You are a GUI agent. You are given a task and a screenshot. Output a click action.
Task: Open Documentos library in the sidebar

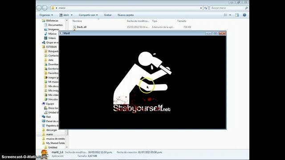pos(55,25)
